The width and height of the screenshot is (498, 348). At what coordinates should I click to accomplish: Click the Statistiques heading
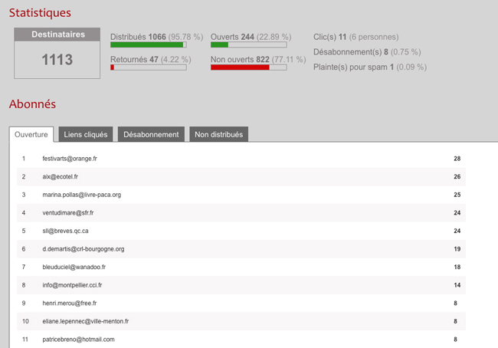pos(40,13)
